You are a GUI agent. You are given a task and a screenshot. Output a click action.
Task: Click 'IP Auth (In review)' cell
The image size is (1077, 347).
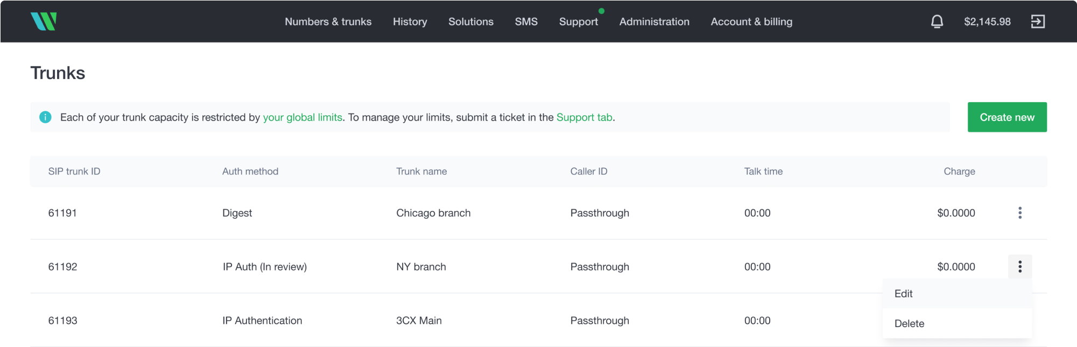[265, 267]
